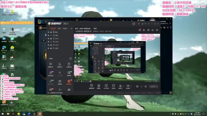Click the greyed streaming status button

[153, 86]
